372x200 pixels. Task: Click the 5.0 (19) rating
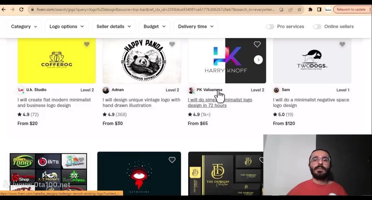point(283,115)
